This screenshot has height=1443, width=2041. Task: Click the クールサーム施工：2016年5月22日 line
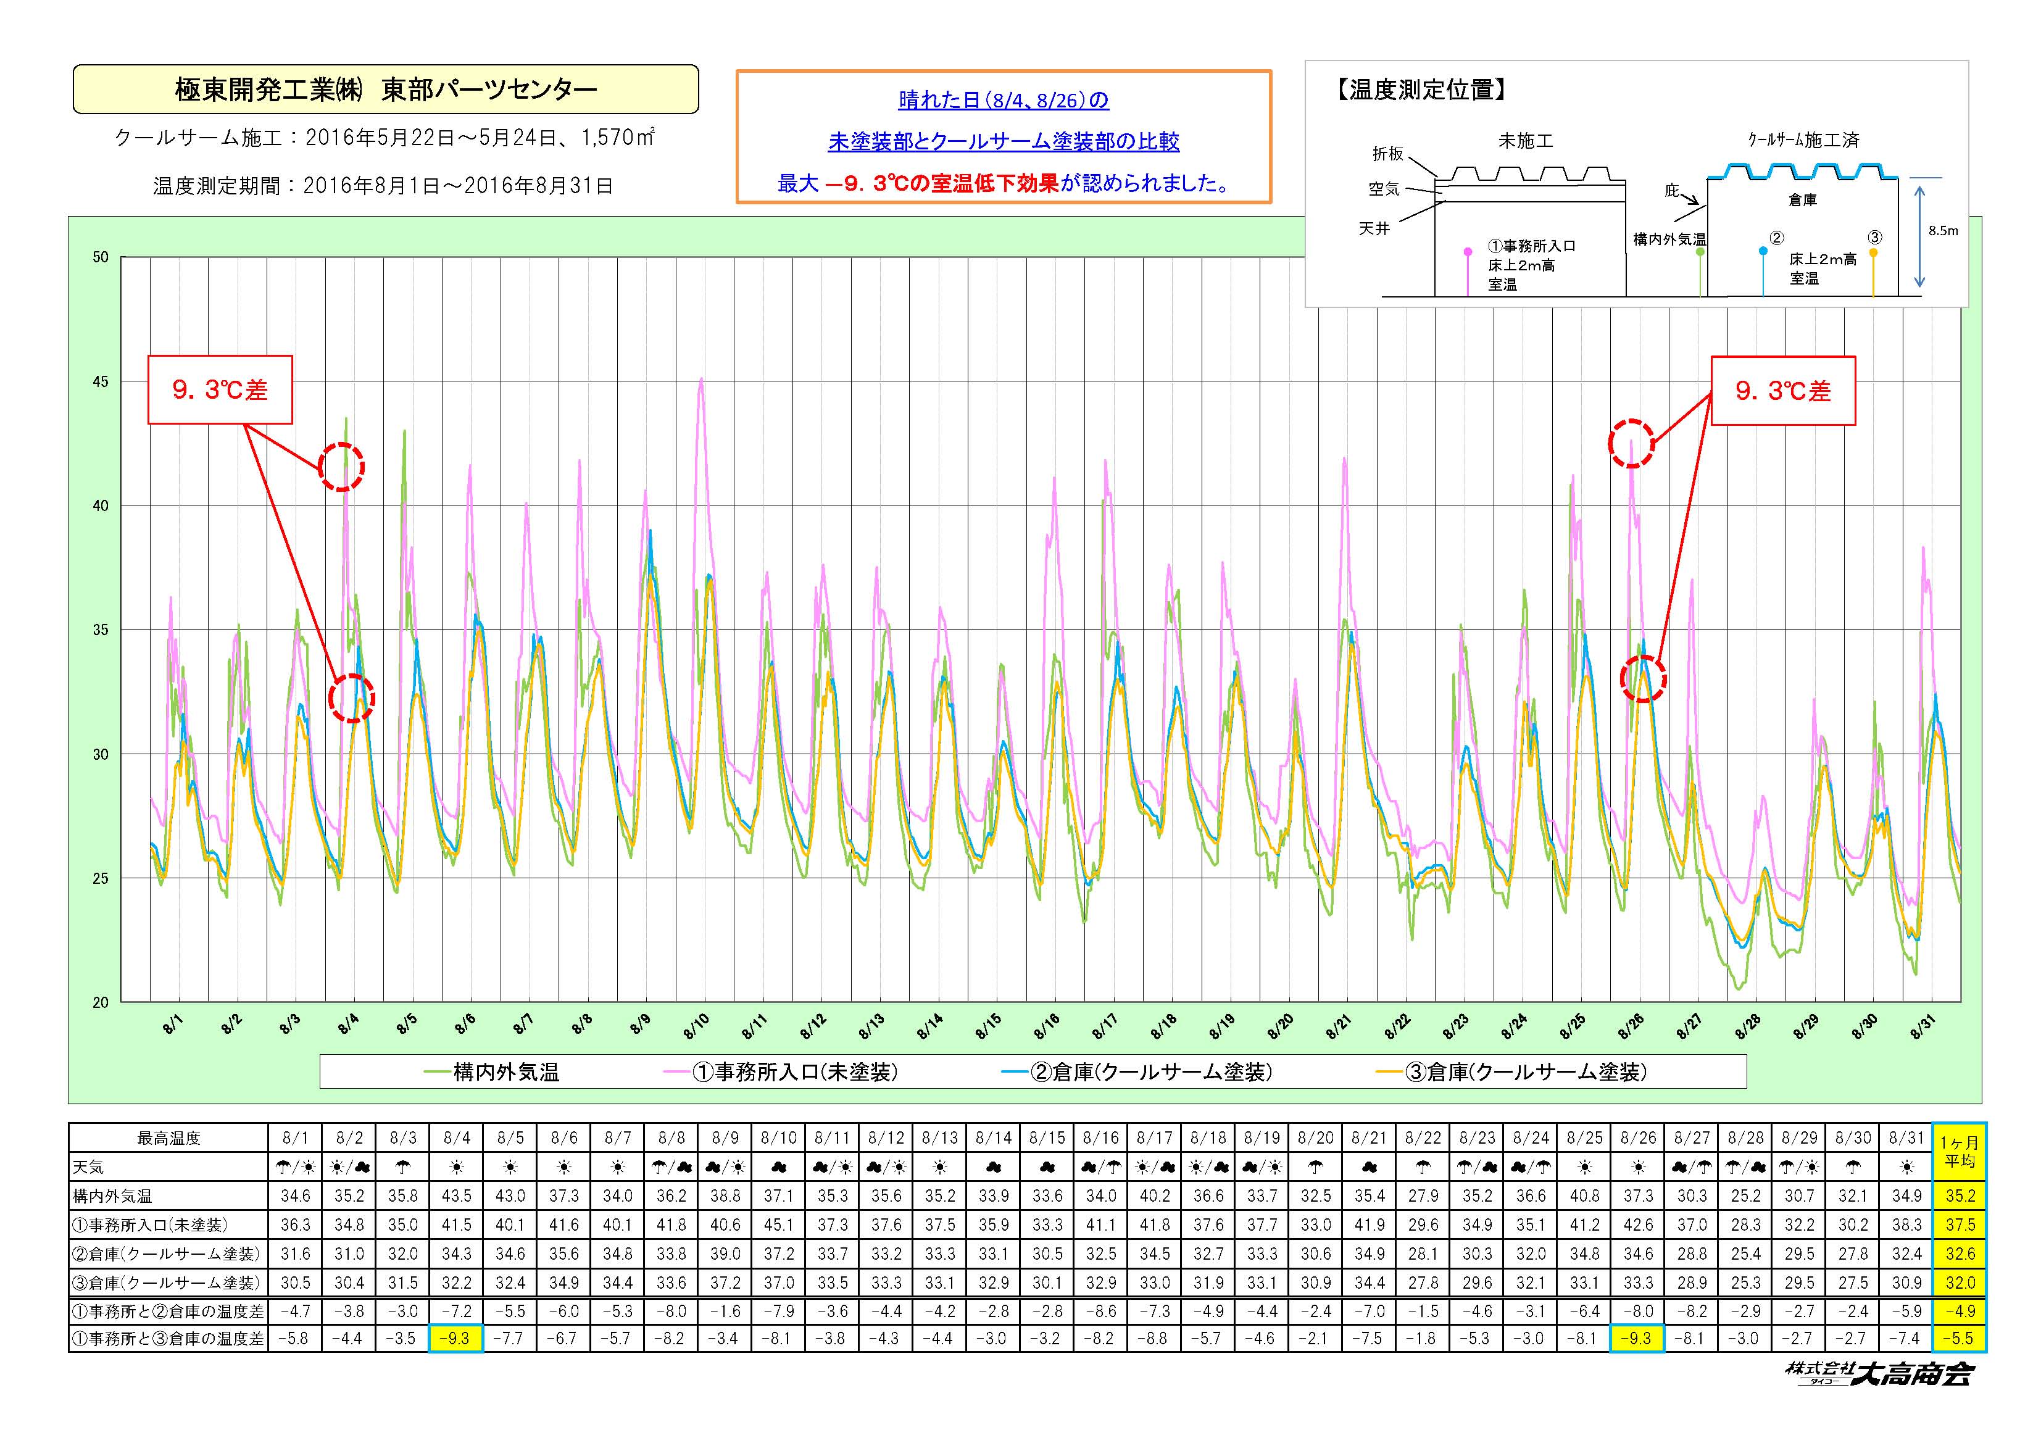coord(385,138)
